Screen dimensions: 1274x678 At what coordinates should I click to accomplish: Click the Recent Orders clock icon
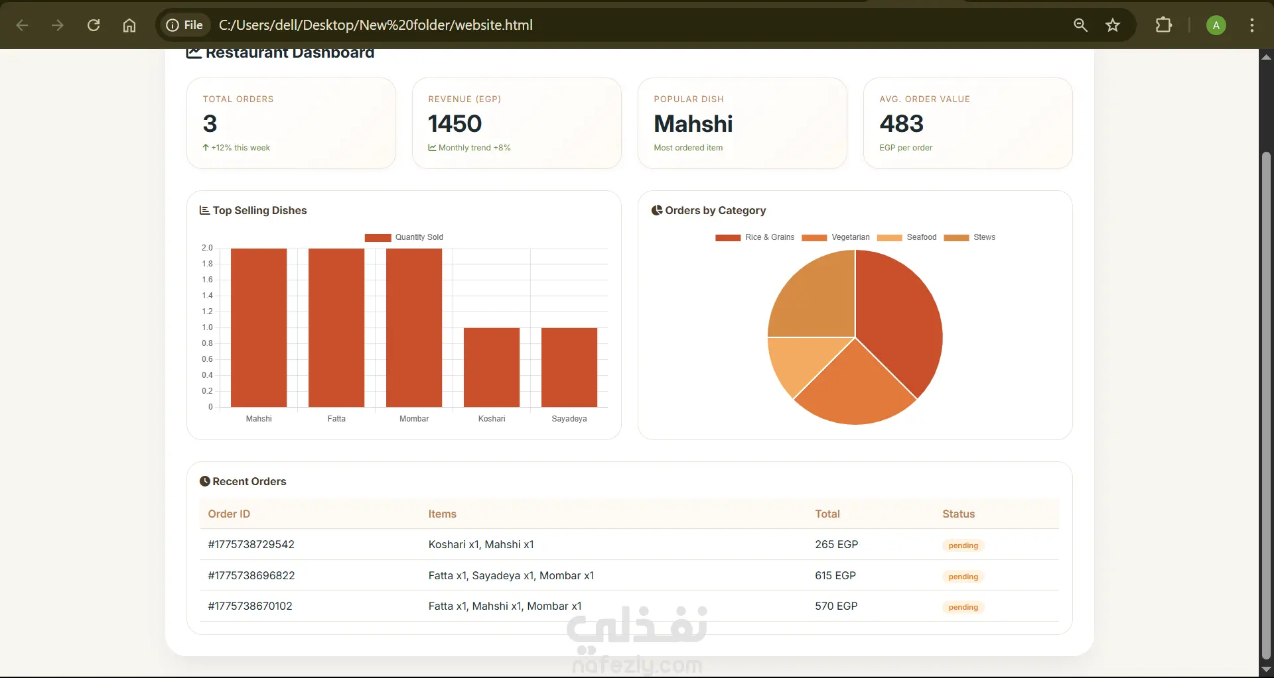tap(205, 481)
